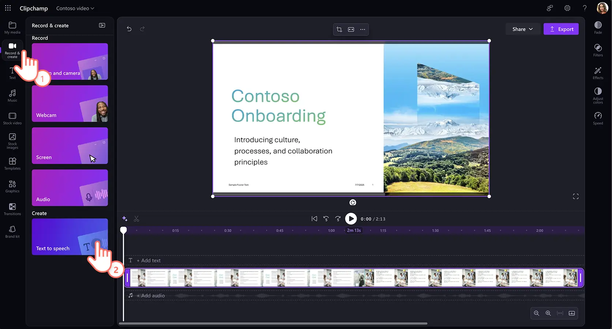Open the Speed panel
This screenshot has height=329, width=612.
point(598,118)
